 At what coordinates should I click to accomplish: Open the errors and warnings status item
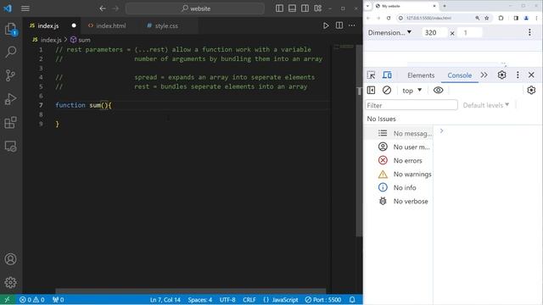click(32, 300)
